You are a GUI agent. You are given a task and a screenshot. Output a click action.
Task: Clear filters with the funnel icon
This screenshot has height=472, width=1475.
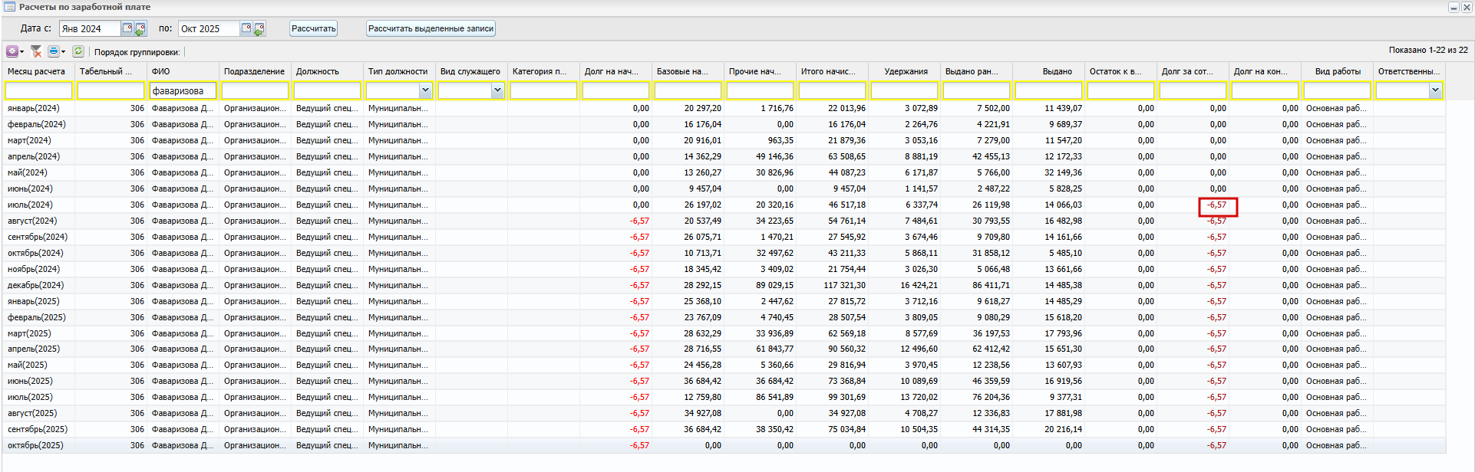point(35,51)
